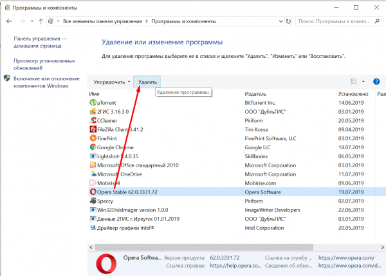Click the Lightshot program icon
This screenshot has width=386, height=276.
pos(93,156)
